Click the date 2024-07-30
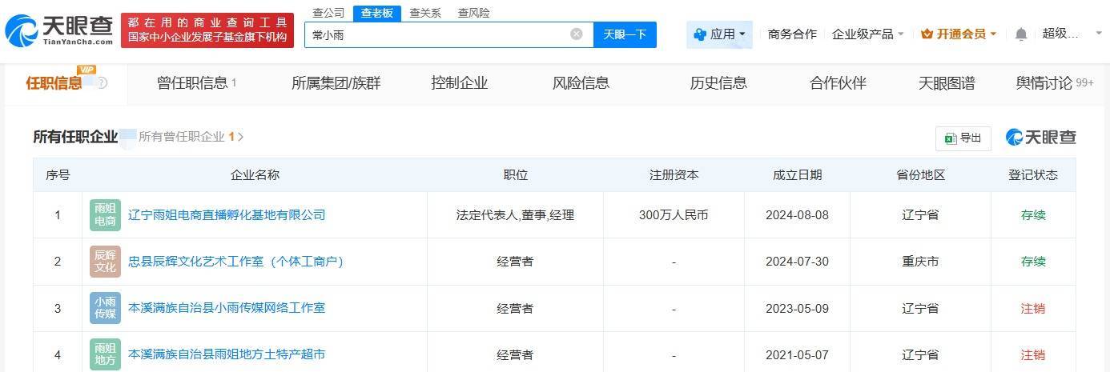 (797, 262)
